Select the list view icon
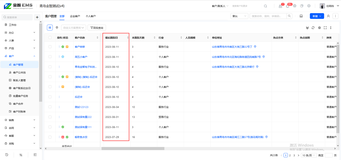This screenshot has height=160, width=341. [50, 27]
